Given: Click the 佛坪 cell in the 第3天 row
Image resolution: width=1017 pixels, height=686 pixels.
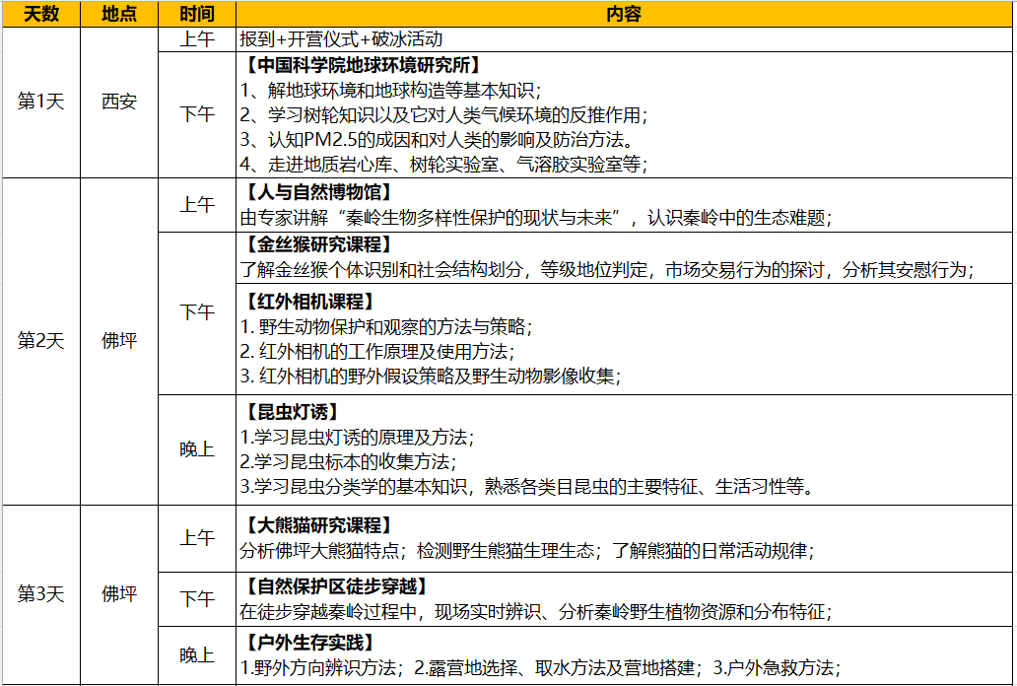Looking at the screenshot, I should click(x=119, y=594).
